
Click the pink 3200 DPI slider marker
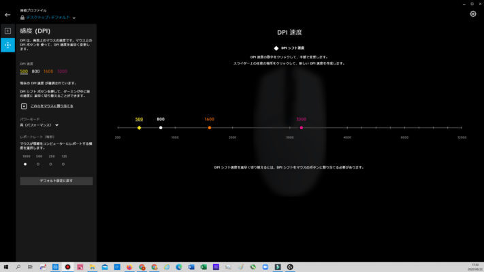tap(301, 127)
